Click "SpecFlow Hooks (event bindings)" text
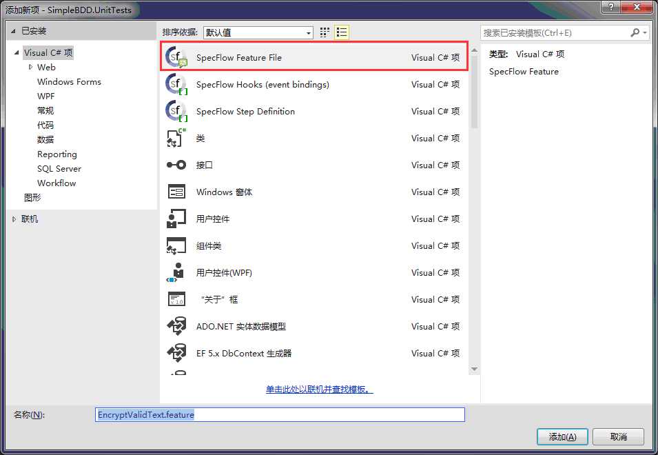658x455 pixels. tap(263, 84)
